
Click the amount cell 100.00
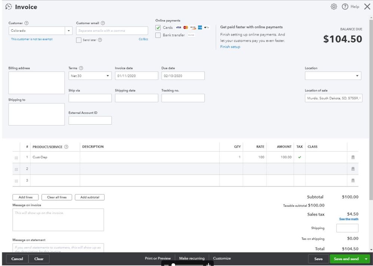pyautogui.click(x=280, y=157)
